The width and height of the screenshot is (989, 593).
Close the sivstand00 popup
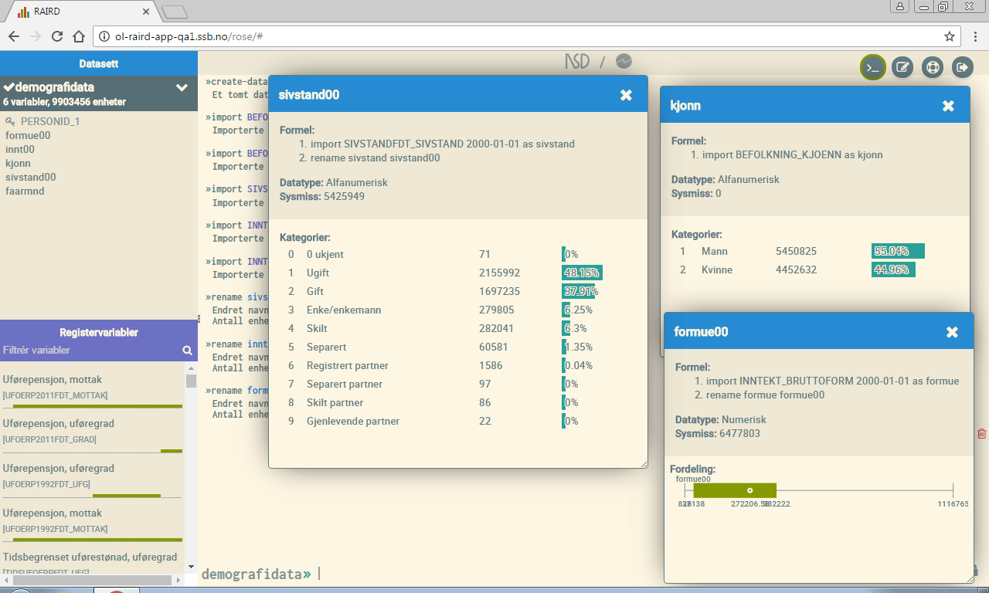coord(626,95)
